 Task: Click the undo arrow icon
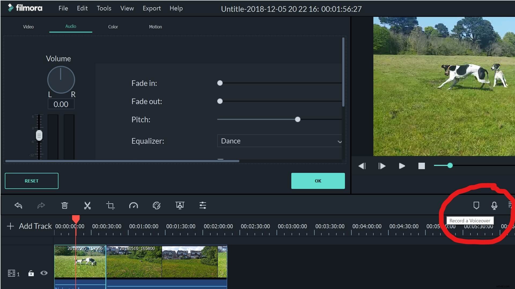[x=18, y=206]
